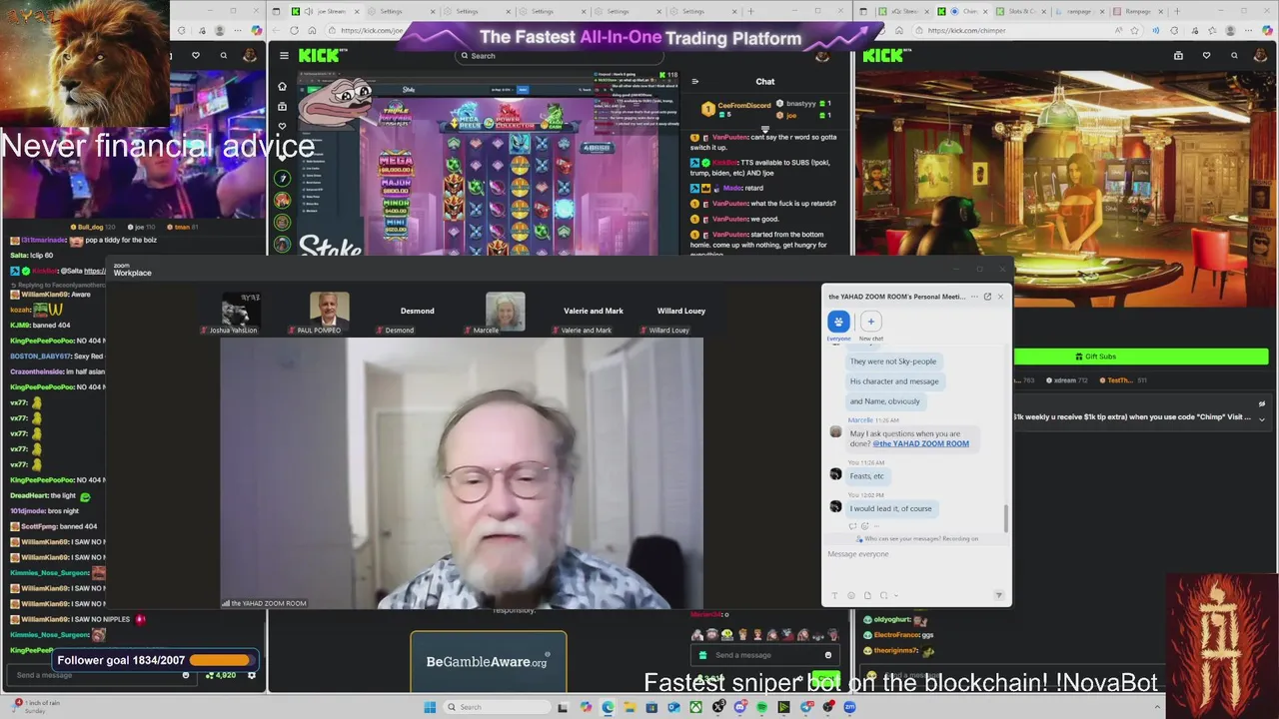Open Discord from the taskbar
This screenshot has width=1279, height=719.
pos(739,707)
